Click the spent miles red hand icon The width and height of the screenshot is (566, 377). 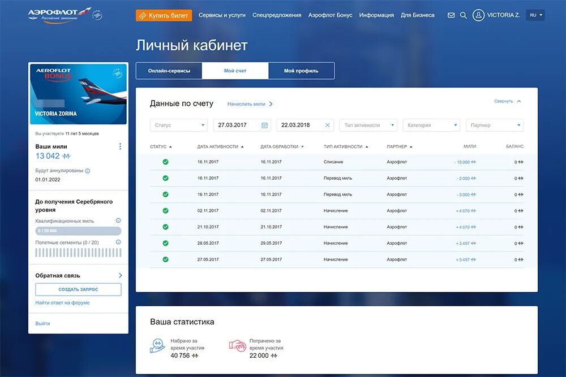pyautogui.click(x=238, y=346)
